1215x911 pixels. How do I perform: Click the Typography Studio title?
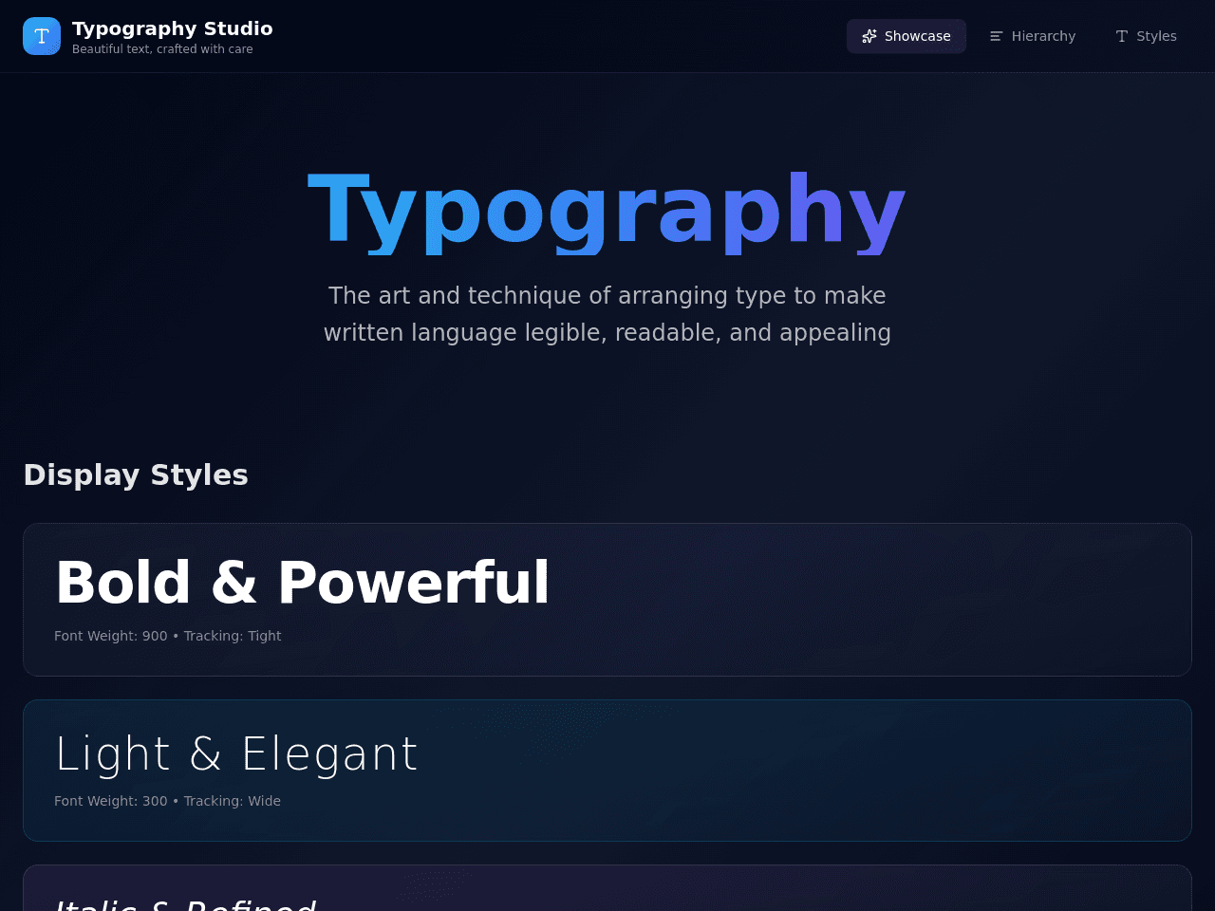(x=173, y=28)
